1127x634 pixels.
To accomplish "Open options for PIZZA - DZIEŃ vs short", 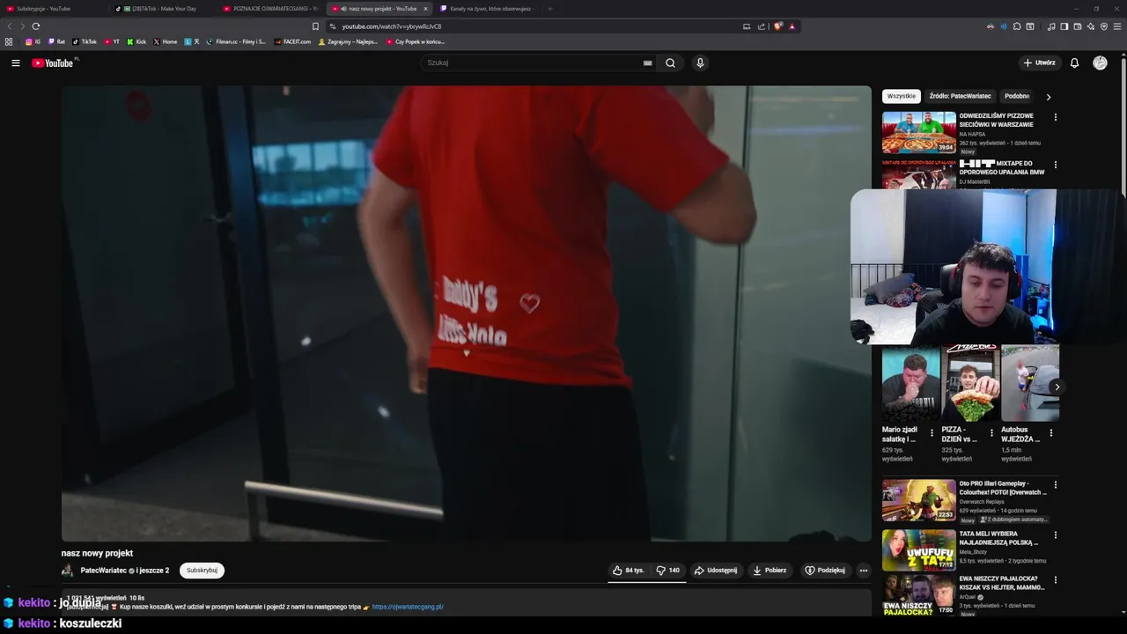I will pyautogui.click(x=991, y=433).
